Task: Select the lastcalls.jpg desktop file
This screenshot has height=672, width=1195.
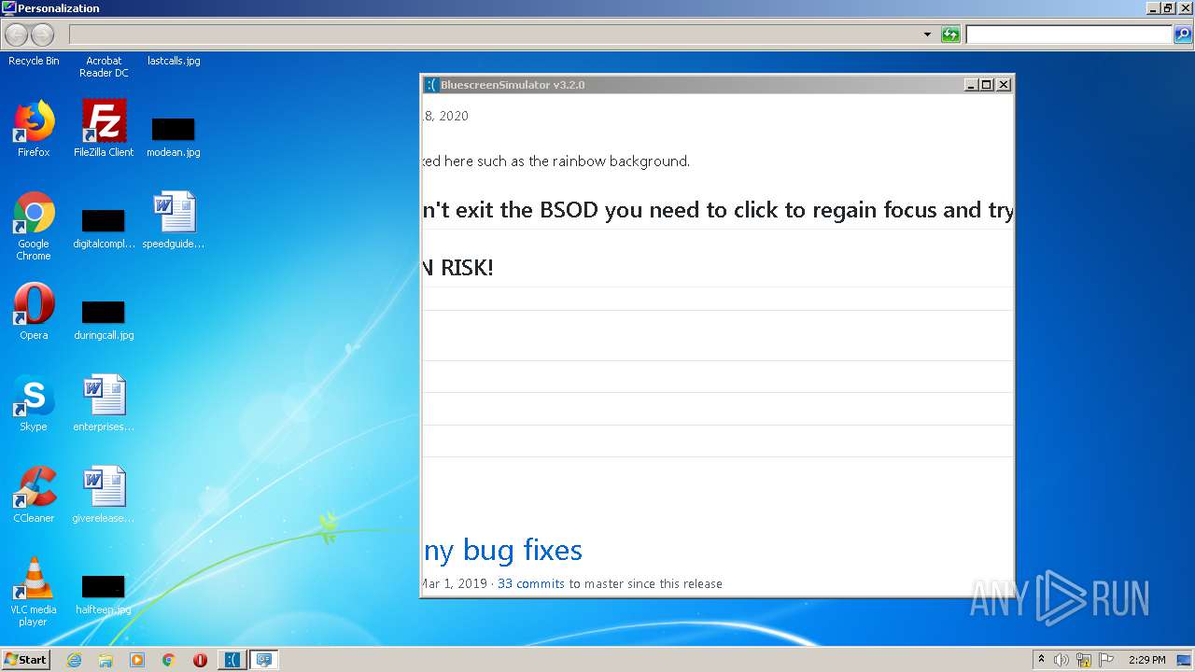Action: pos(174,61)
